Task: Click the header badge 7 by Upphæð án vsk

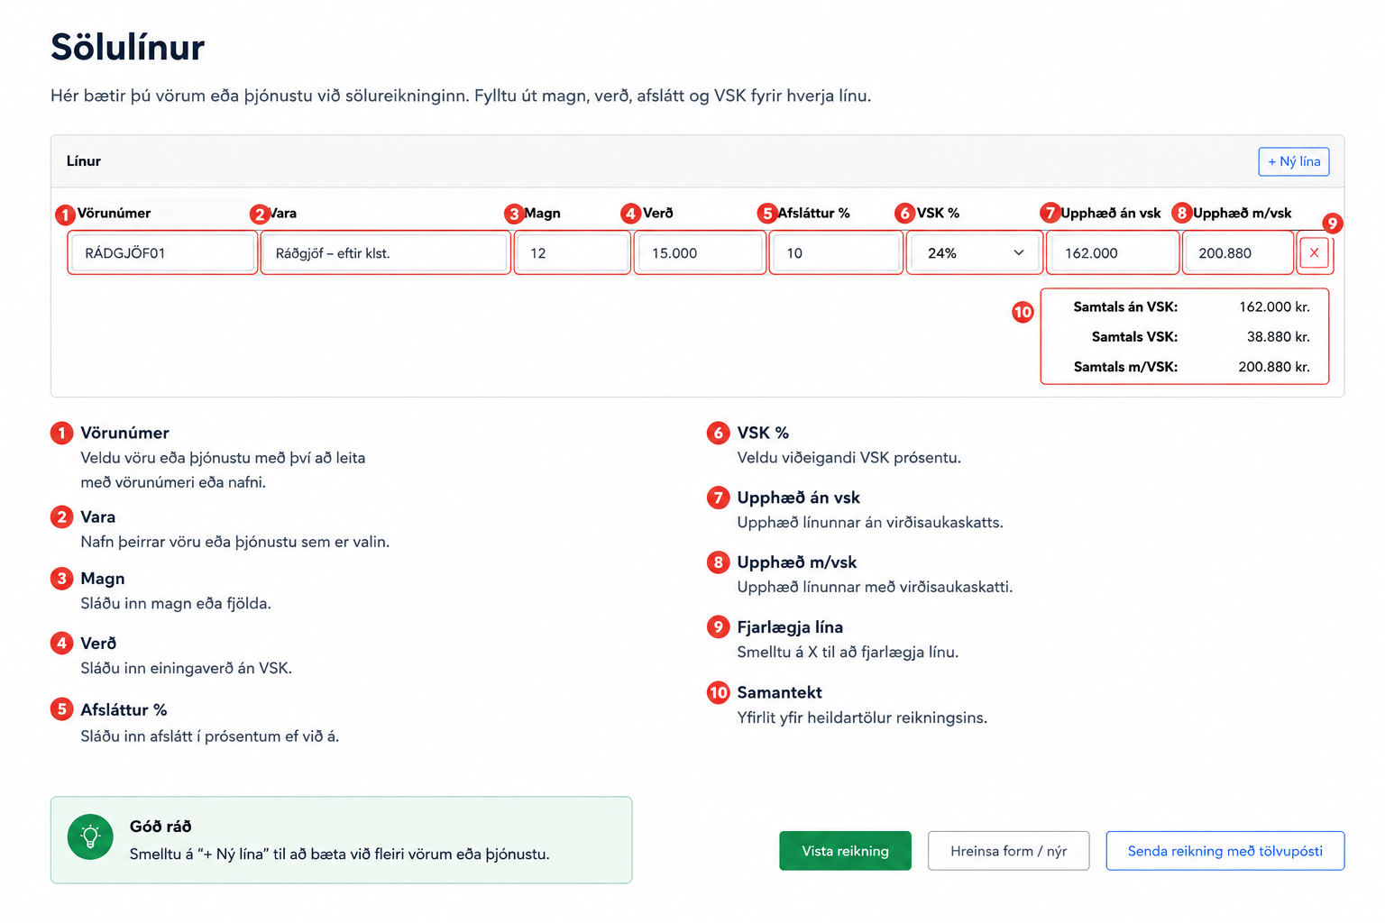Action: 1050,213
